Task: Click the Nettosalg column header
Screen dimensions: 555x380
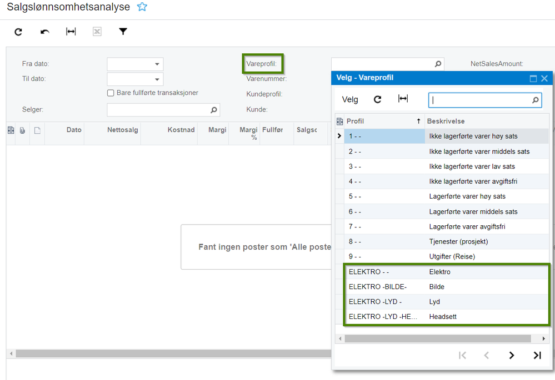Action: coord(122,130)
